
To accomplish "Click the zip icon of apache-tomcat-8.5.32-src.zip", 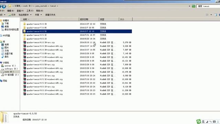I will [24, 75].
